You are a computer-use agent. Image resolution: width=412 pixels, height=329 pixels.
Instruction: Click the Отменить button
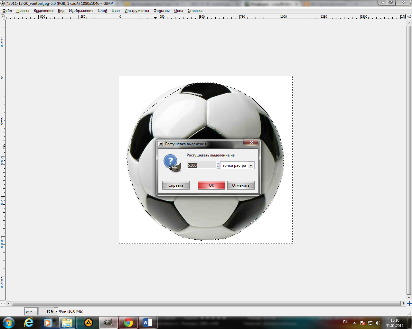240,185
